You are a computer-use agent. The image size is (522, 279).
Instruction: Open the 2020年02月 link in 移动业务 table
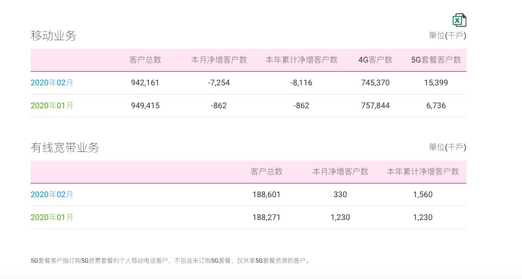(52, 83)
